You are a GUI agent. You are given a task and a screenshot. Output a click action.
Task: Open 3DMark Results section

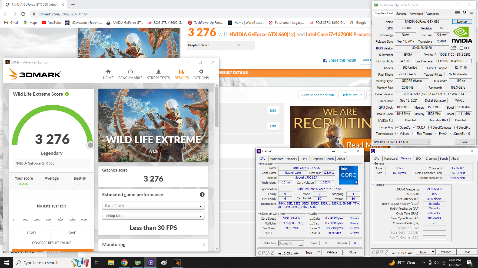pos(182,75)
